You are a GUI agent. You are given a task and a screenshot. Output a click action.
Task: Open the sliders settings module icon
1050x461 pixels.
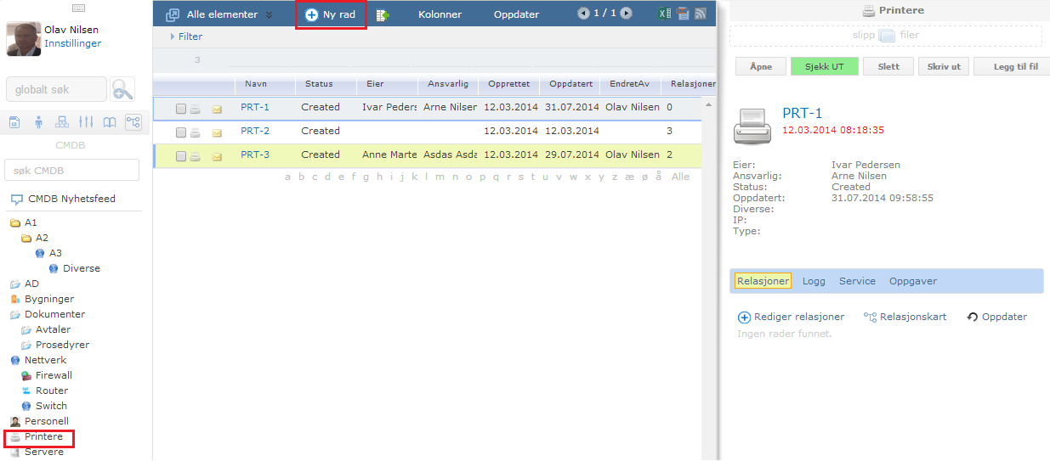[x=86, y=122]
